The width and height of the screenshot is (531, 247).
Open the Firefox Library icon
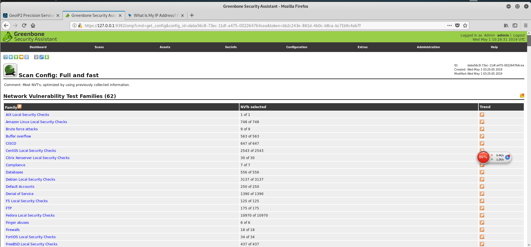point(506,25)
